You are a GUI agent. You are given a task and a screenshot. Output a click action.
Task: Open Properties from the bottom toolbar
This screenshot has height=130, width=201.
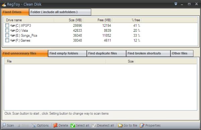tap(150, 125)
